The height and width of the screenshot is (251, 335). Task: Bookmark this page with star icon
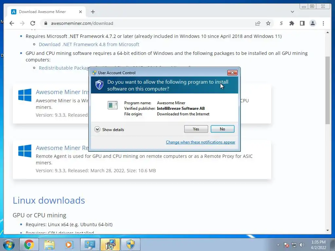[x=268, y=23]
